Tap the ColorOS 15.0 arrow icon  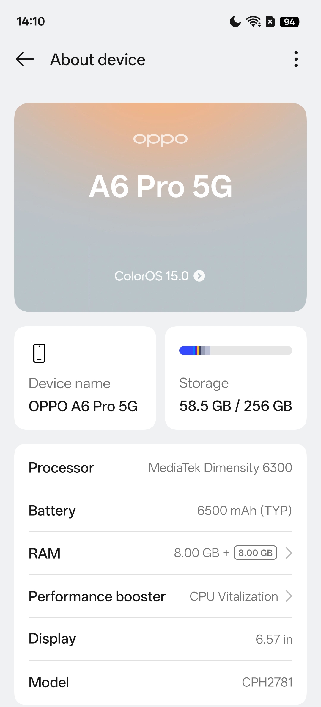pyautogui.click(x=199, y=276)
